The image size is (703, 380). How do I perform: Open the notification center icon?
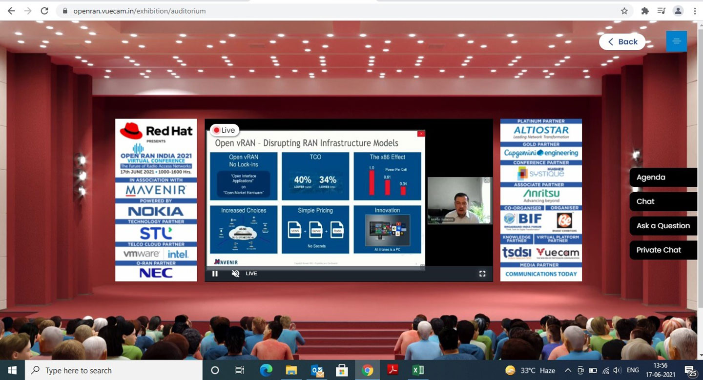[690, 370]
